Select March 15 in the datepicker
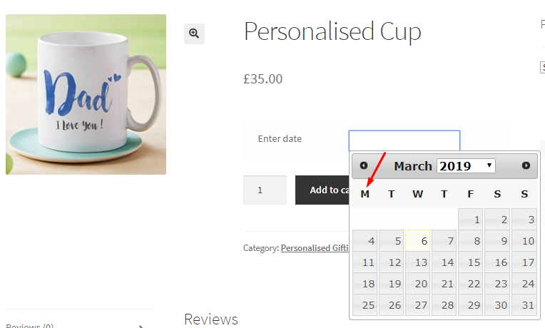This screenshot has height=328, width=545. click(x=471, y=262)
